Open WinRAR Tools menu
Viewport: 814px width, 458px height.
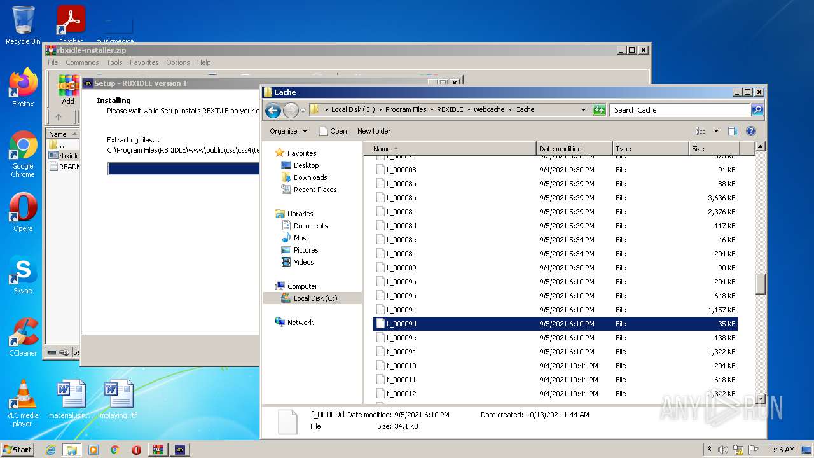114,62
